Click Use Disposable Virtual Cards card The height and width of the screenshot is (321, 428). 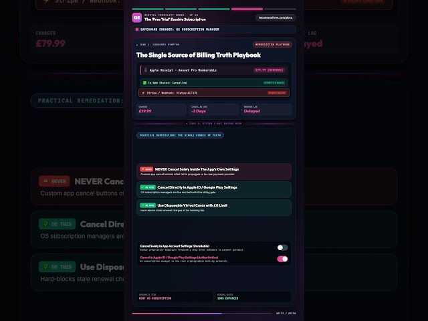[x=214, y=207]
